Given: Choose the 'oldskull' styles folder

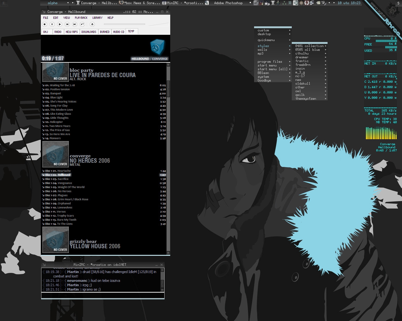Looking at the screenshot, I should point(310,84).
